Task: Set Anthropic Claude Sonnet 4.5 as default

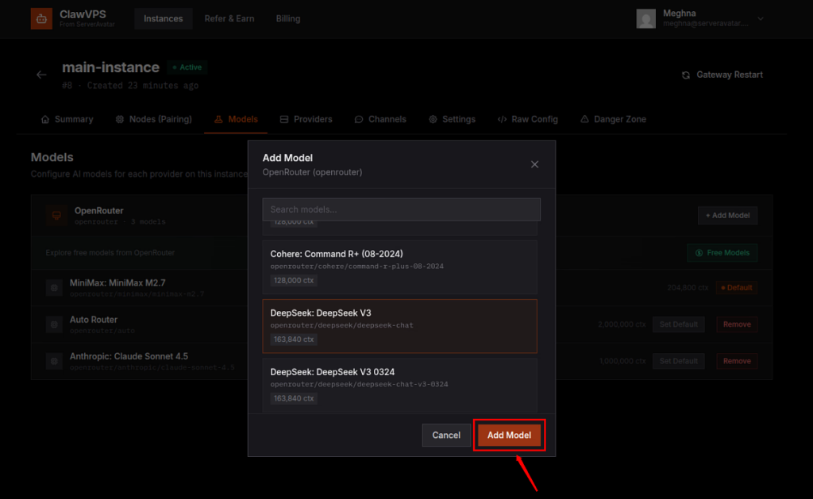Action: (x=678, y=360)
